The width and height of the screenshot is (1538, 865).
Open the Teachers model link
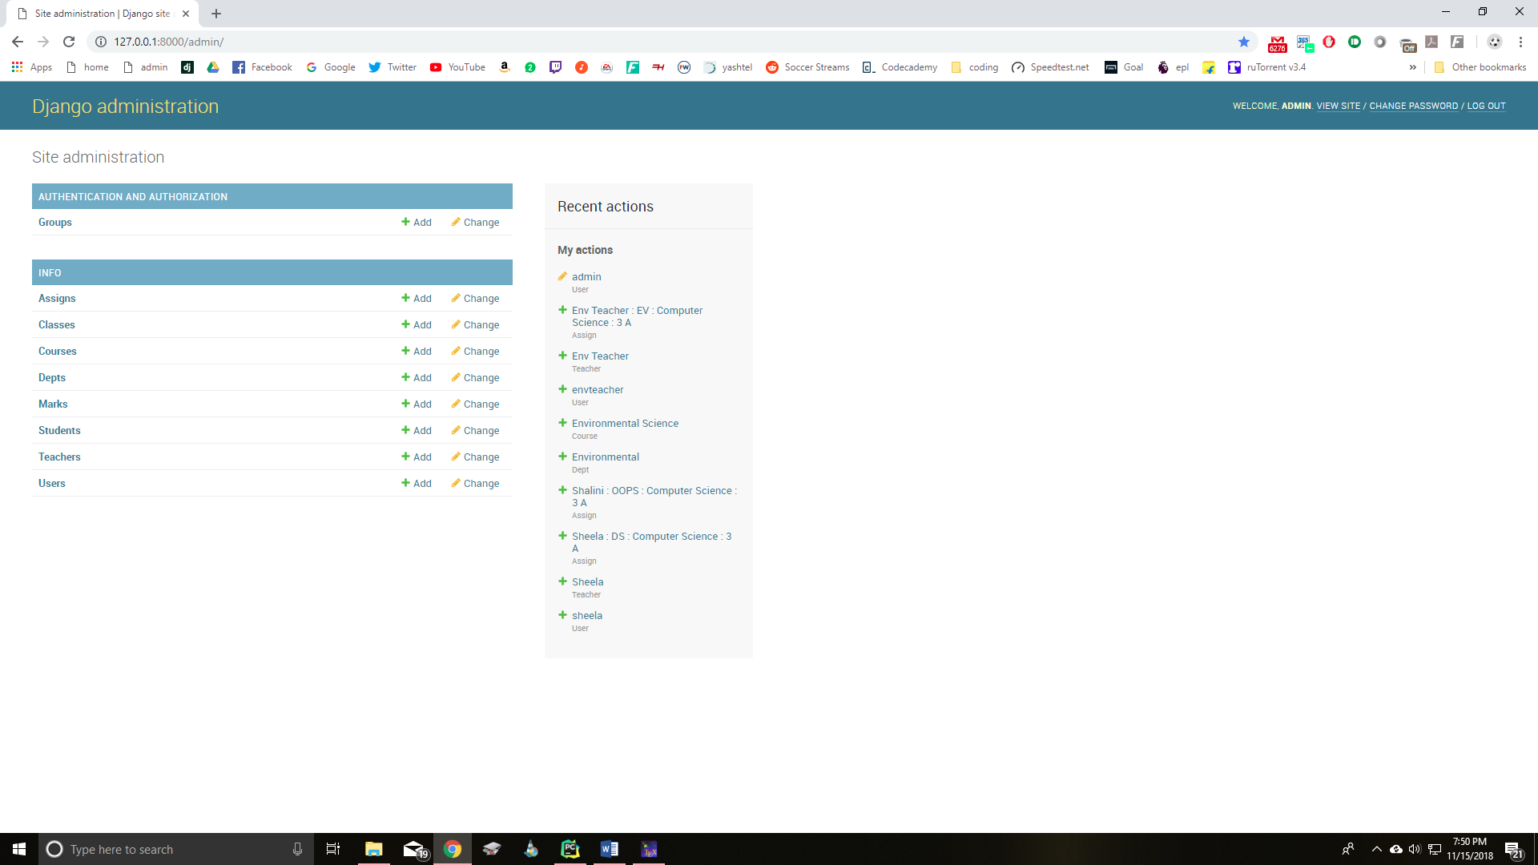click(59, 457)
